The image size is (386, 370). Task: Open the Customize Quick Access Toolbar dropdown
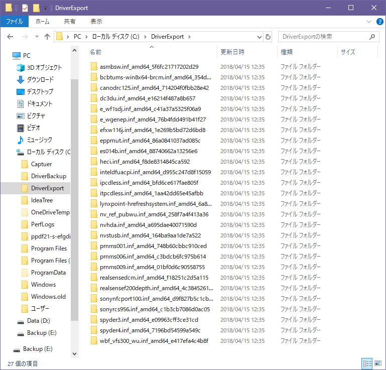tap(45, 8)
